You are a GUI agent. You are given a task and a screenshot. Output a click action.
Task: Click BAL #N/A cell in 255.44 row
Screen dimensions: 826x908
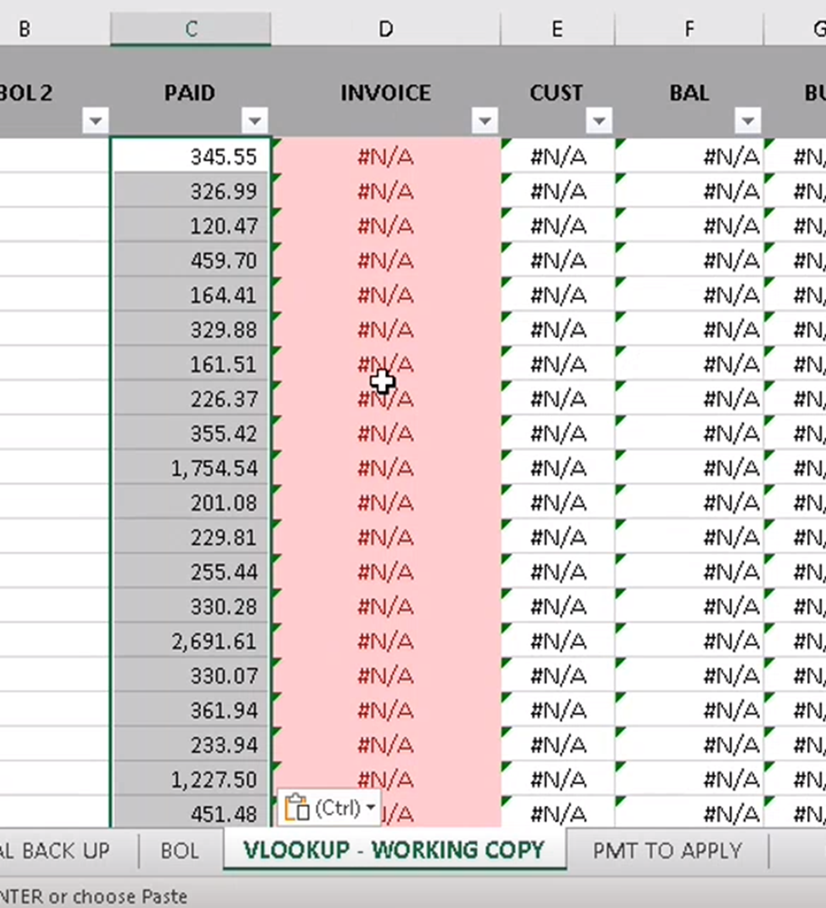[690, 572]
